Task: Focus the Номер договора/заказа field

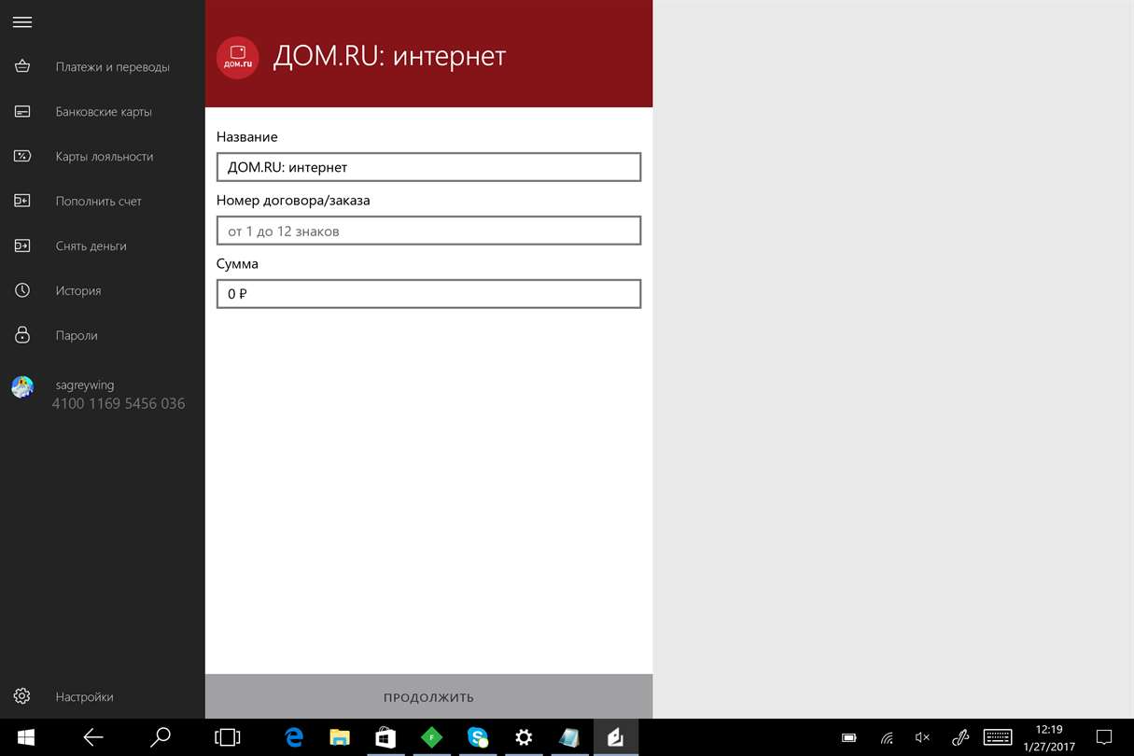Action: point(428,231)
